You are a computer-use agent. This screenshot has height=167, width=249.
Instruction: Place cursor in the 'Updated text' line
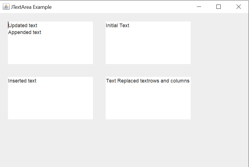[23, 26]
